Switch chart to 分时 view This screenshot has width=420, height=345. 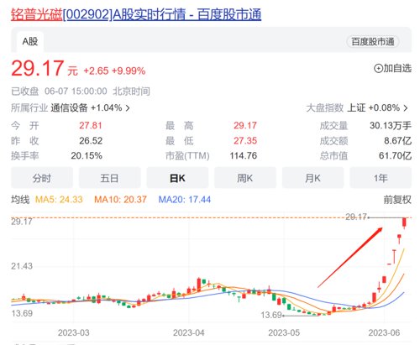click(42, 178)
